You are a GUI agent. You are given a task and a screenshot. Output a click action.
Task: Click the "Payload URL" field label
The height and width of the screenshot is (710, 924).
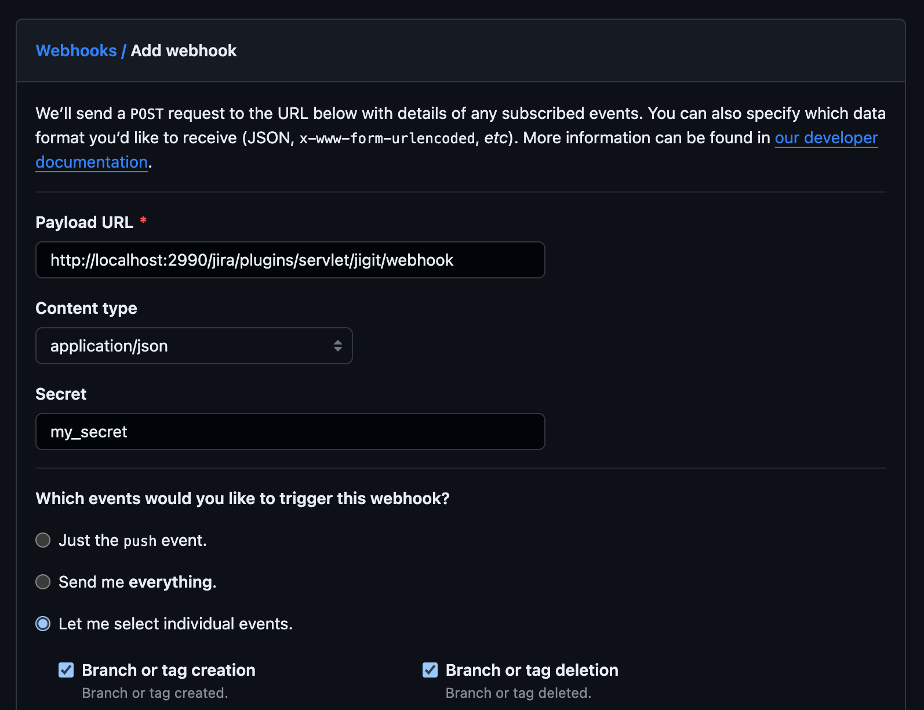84,223
